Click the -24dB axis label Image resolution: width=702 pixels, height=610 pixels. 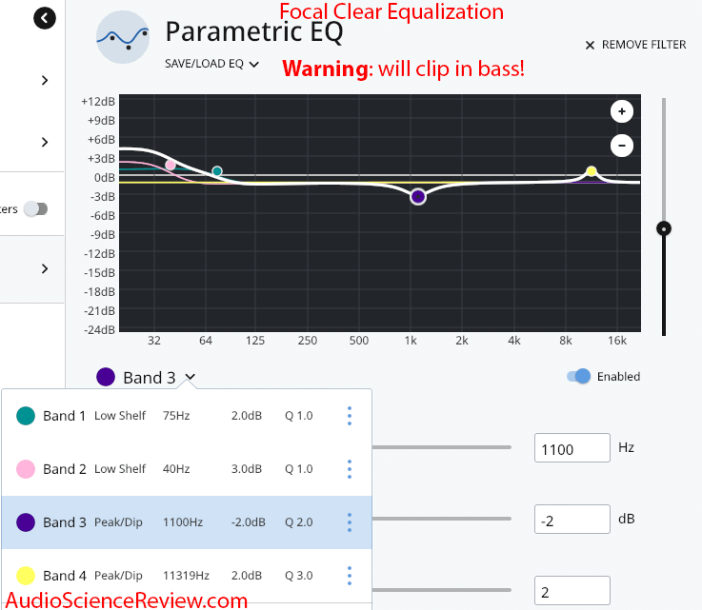tap(99, 330)
